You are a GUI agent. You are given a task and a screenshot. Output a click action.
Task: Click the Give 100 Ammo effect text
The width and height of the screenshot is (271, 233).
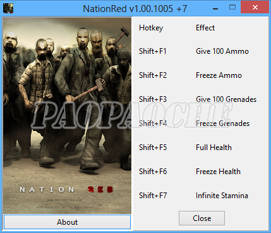pyautogui.click(x=222, y=51)
